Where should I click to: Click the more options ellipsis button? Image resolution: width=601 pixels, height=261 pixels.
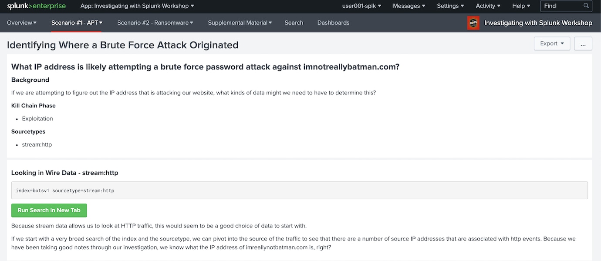coord(583,43)
